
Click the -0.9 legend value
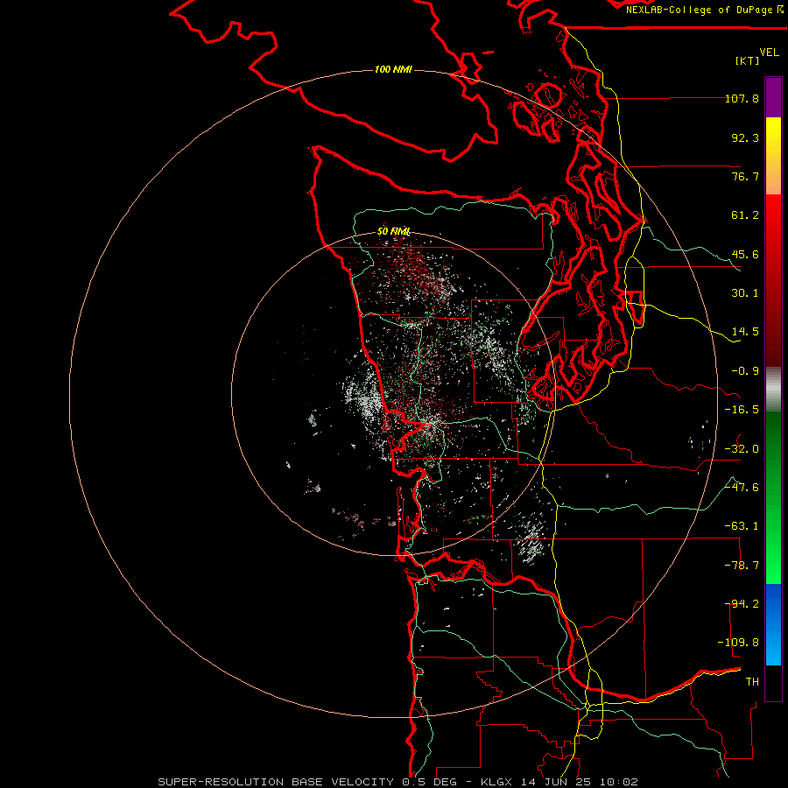click(745, 371)
